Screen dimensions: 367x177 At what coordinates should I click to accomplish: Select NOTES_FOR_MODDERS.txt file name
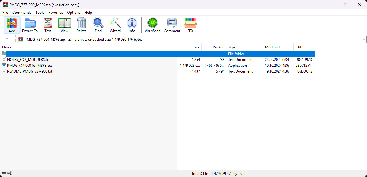point(28,60)
